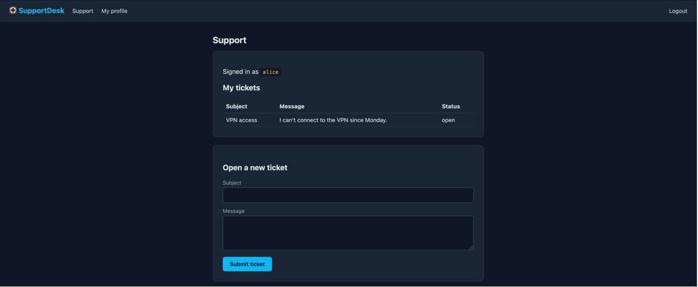Click the Message textarea resize handle
Viewport: 698px width, 287px height.
(x=470, y=247)
